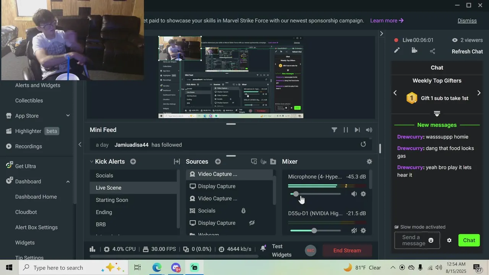The height and width of the screenshot is (275, 489).
Task: Click the Test Widgets bell icon
Action: point(263,248)
